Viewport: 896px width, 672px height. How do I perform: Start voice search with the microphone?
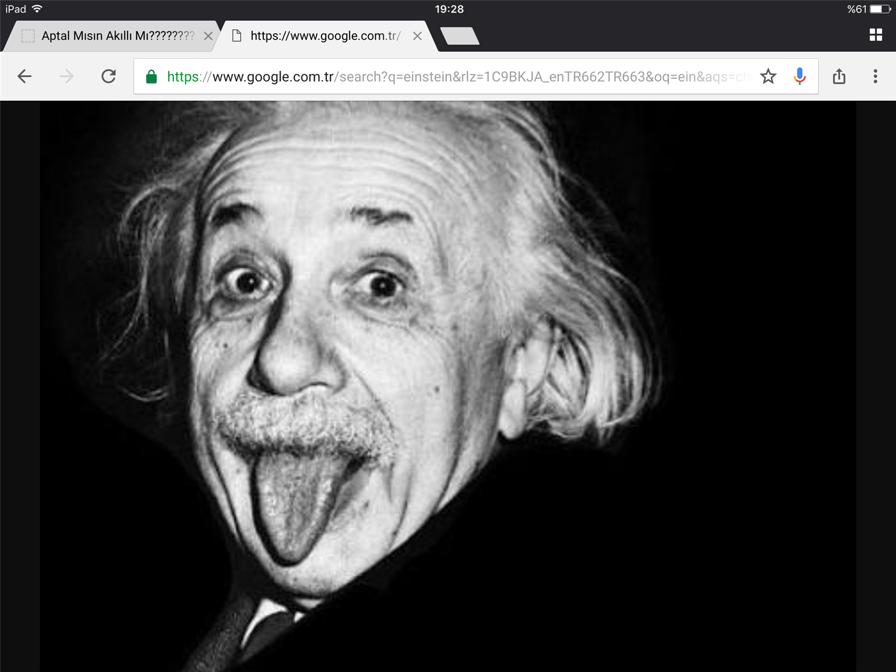(x=800, y=76)
